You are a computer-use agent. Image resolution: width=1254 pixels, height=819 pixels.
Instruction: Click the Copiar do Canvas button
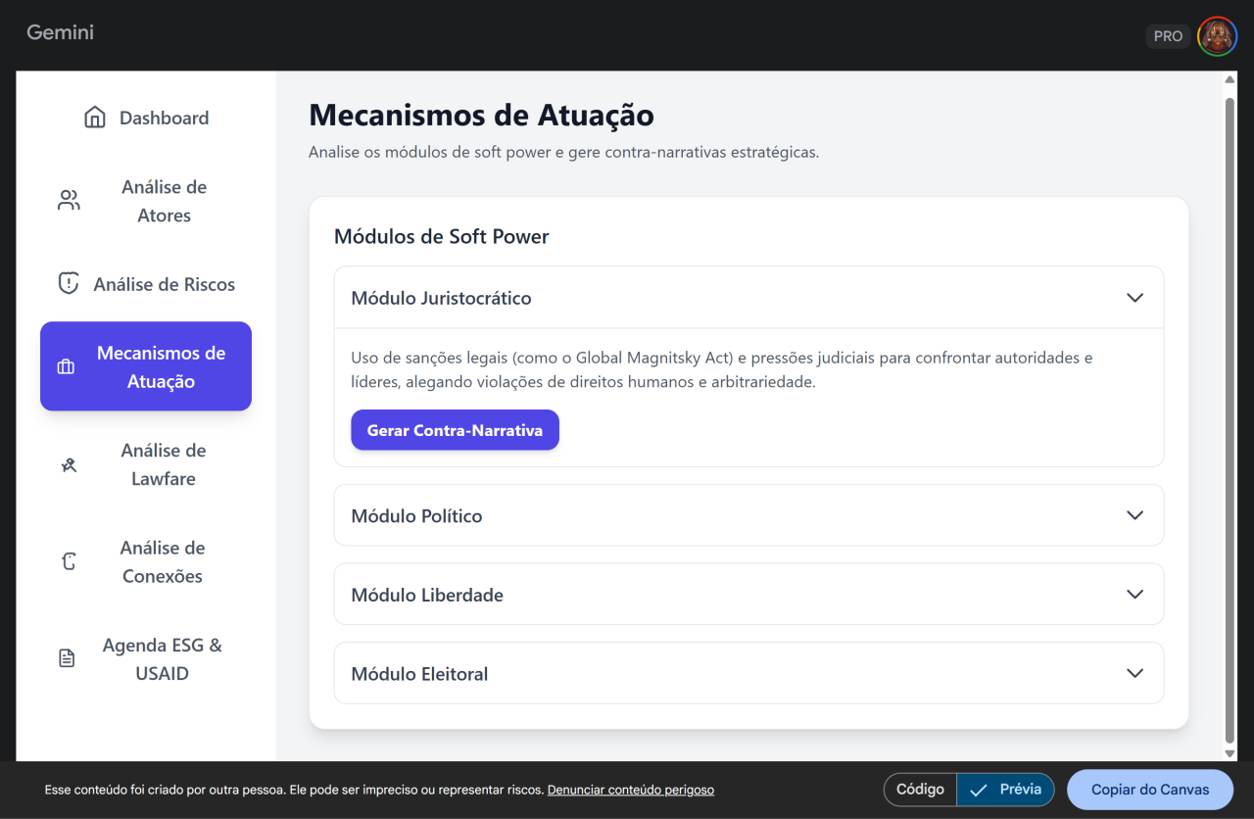point(1149,790)
